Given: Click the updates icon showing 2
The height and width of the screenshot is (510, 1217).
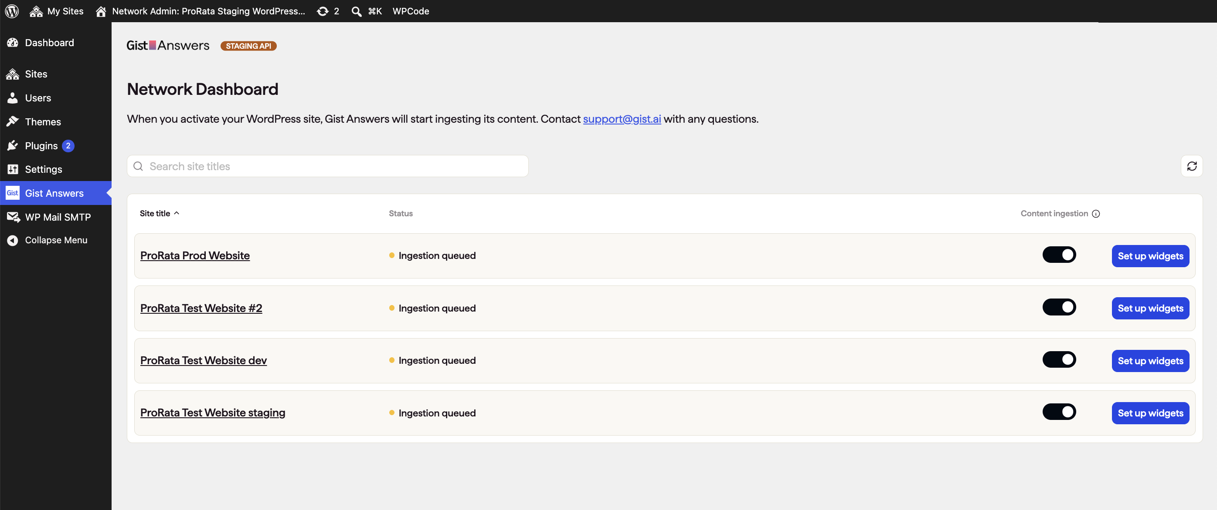Looking at the screenshot, I should point(328,11).
